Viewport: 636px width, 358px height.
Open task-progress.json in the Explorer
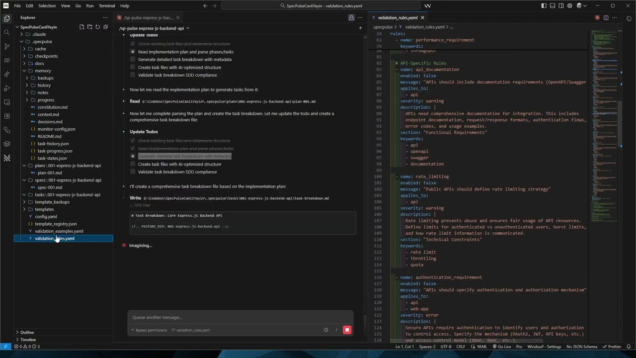[55, 151]
